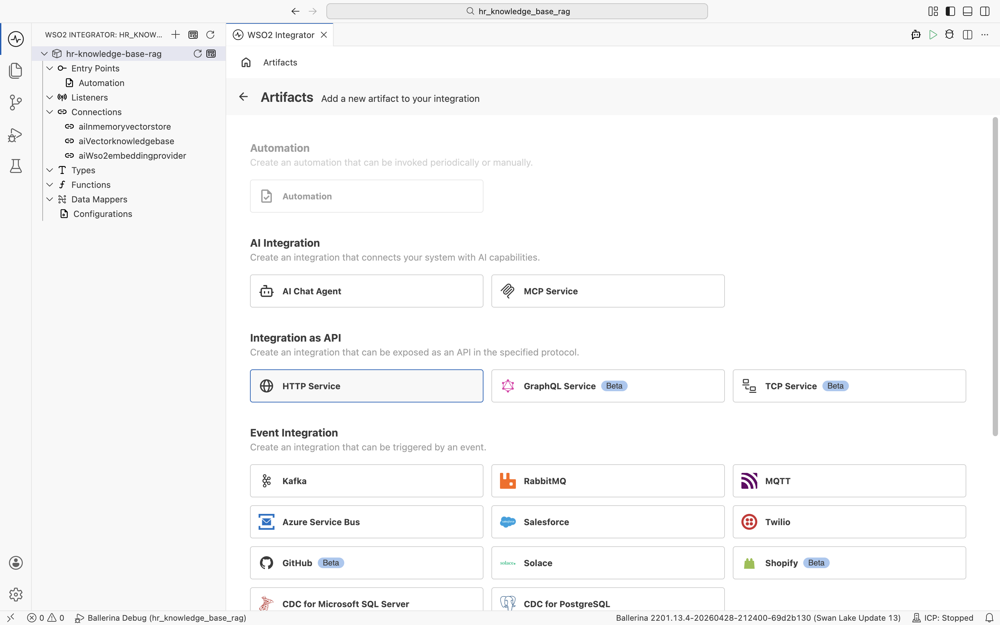The width and height of the screenshot is (1000, 625).
Task: Toggle the secondary side bar
Action: (x=985, y=11)
